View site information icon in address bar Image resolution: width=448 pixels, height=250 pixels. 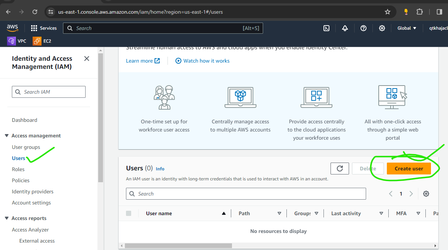point(51,12)
